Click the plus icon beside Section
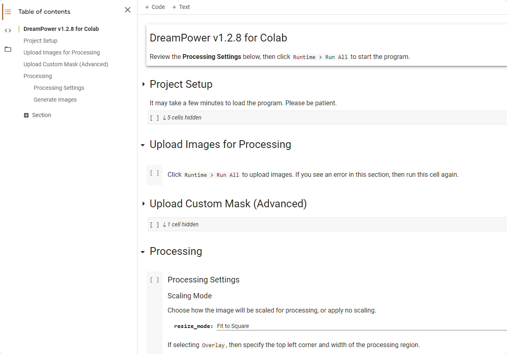 26,115
